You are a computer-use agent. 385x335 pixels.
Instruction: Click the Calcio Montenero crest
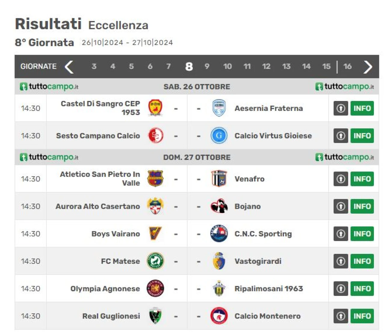pyautogui.click(x=219, y=316)
